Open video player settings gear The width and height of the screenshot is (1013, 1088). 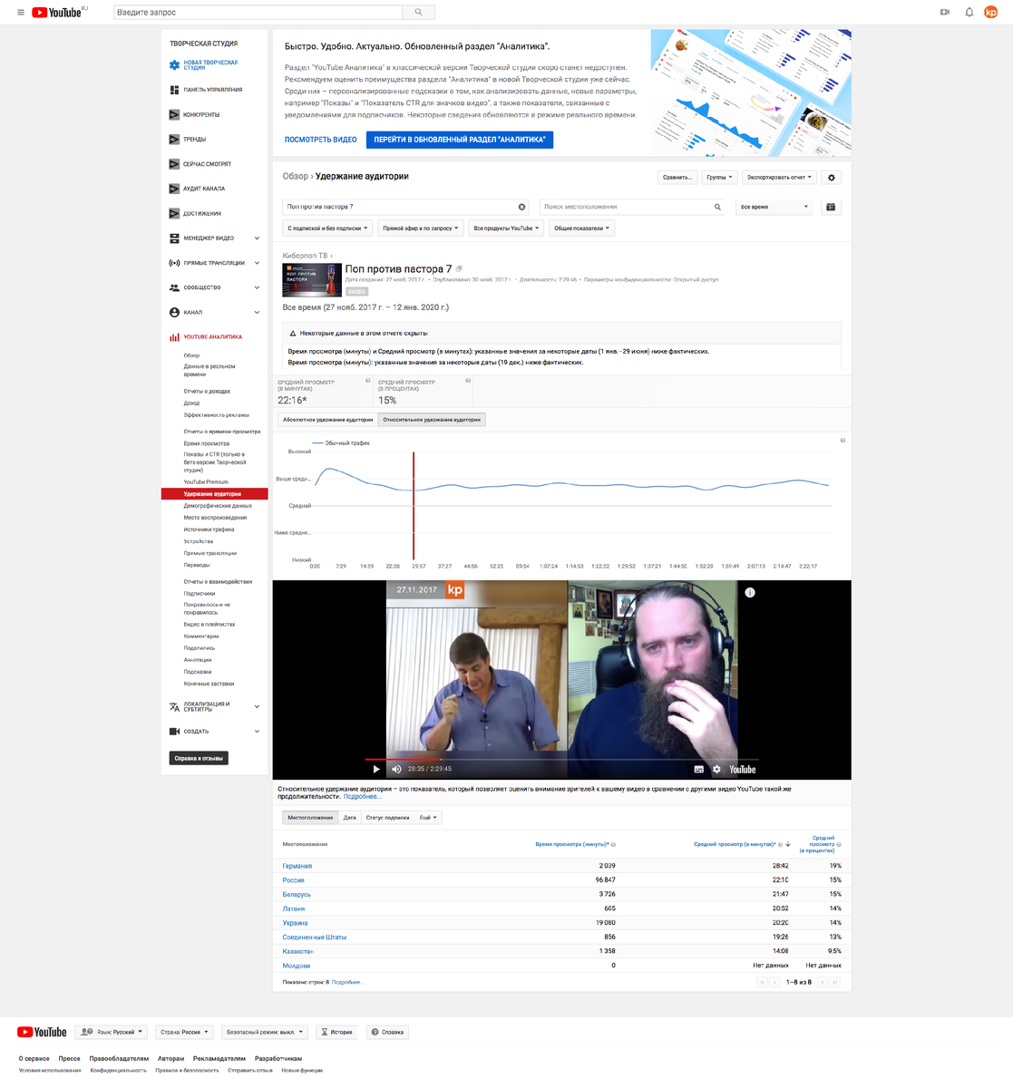pos(716,769)
